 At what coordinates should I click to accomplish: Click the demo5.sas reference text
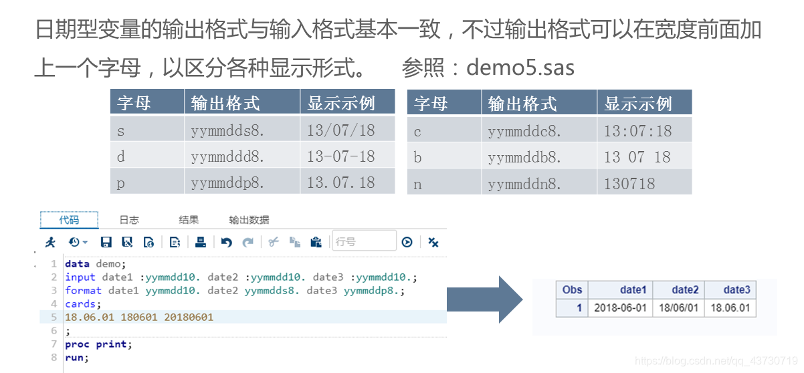[x=520, y=67]
